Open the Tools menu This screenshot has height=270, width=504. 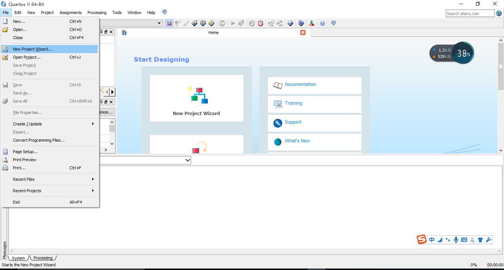pos(117,13)
